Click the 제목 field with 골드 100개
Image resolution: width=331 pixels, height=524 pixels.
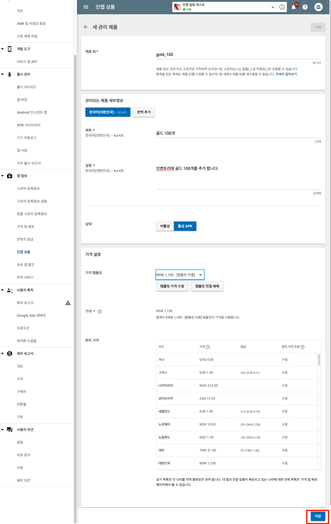(x=238, y=133)
